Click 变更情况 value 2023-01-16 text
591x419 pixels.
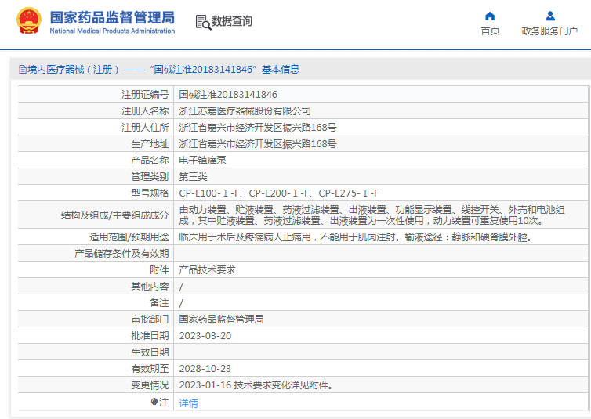[x=256, y=385]
